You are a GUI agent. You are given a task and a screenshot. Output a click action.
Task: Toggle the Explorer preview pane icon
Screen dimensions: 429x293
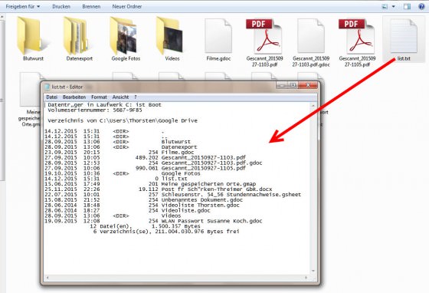(x=407, y=6)
